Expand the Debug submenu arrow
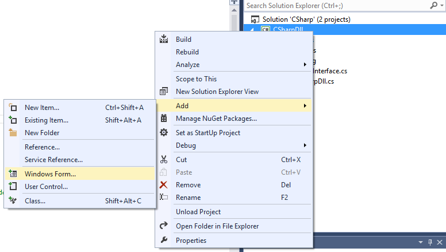This screenshot has height=252, width=446. [305, 145]
